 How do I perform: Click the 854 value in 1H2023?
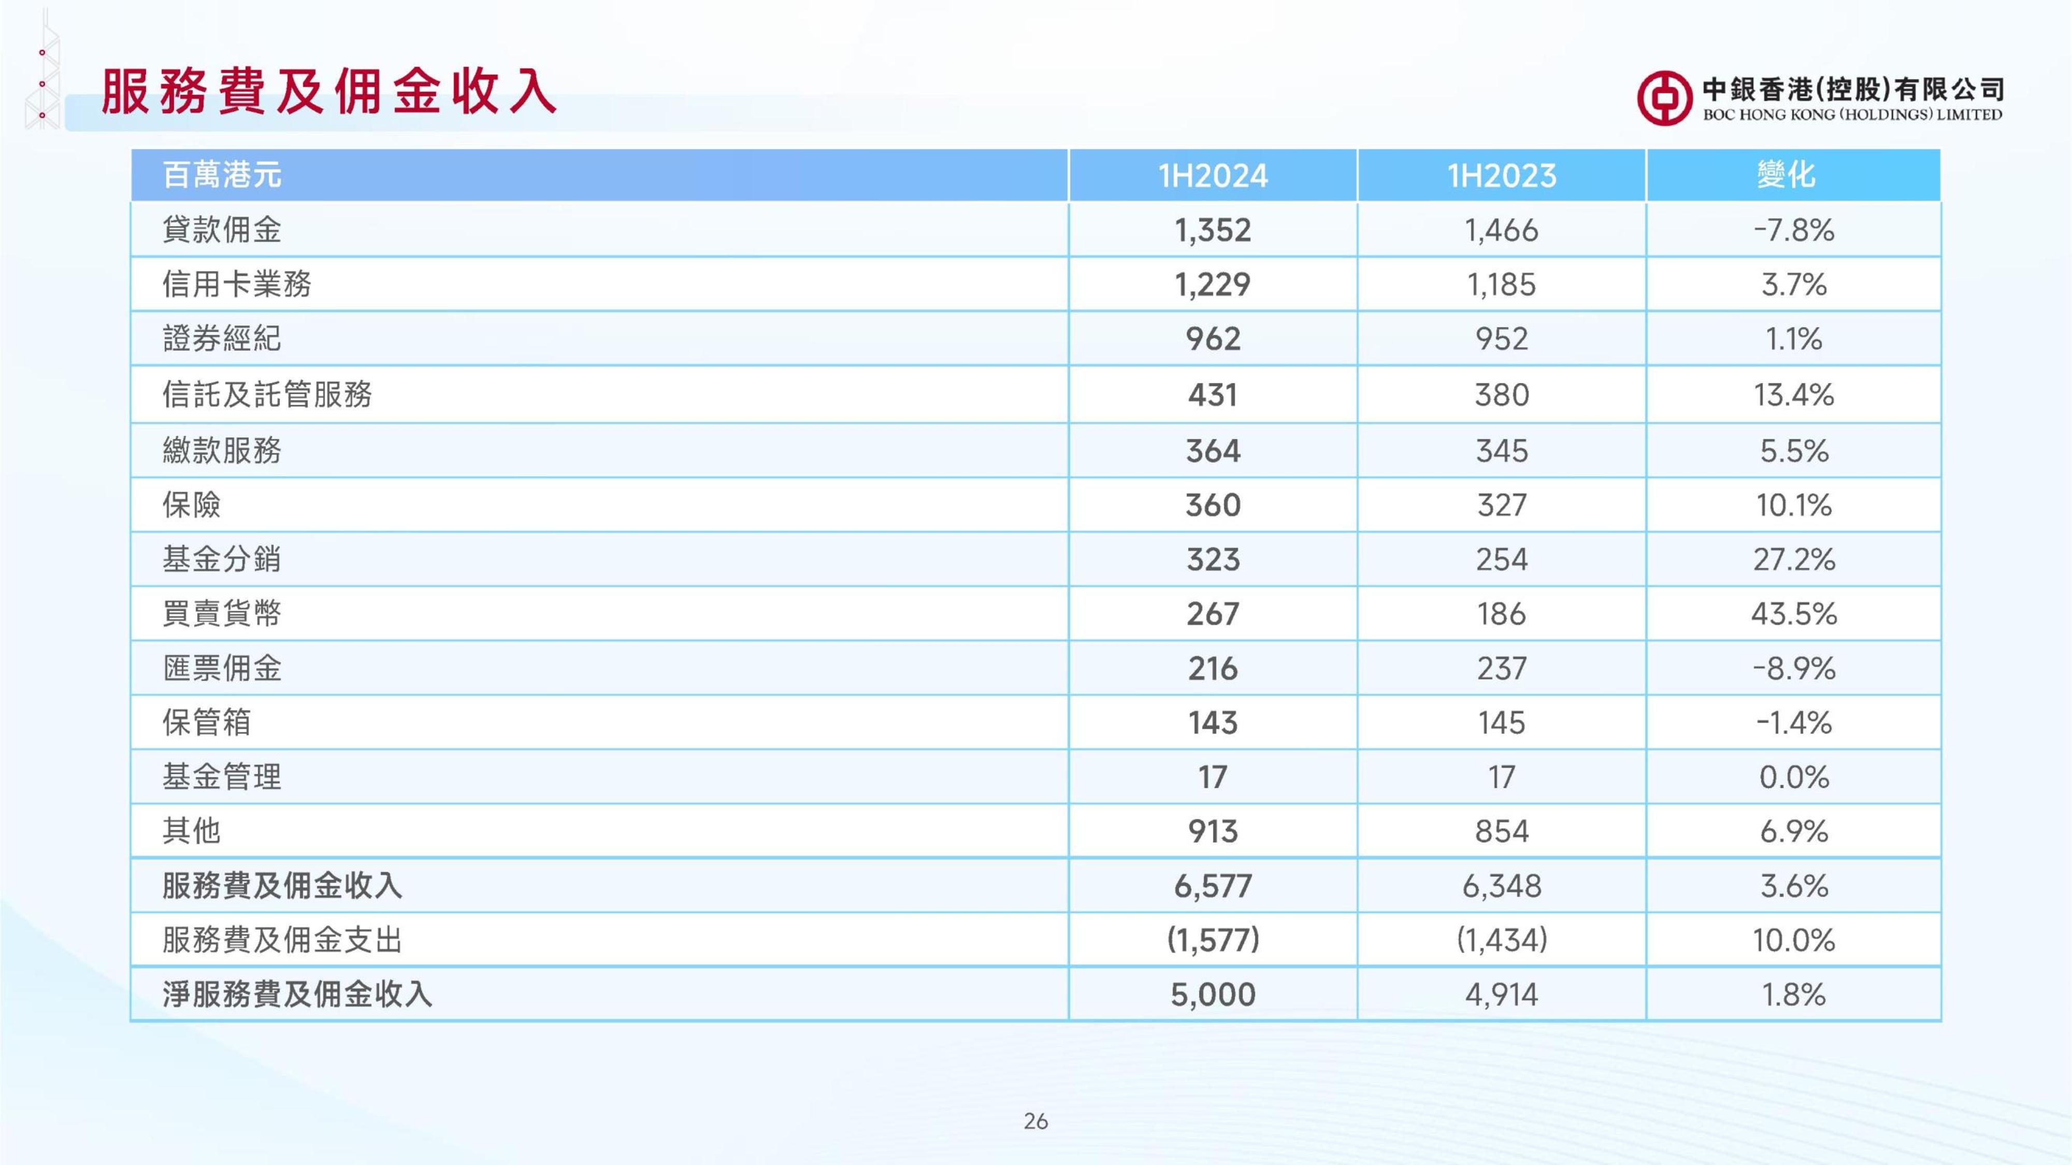(1502, 832)
